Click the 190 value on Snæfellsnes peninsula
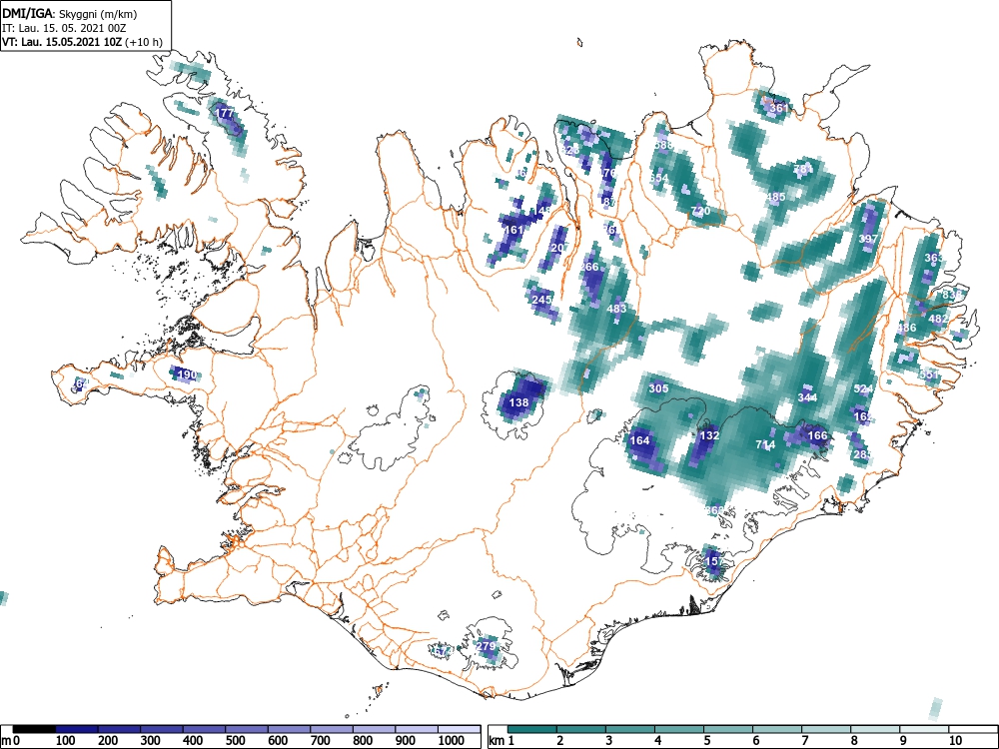This screenshot has width=999, height=749. [x=186, y=374]
